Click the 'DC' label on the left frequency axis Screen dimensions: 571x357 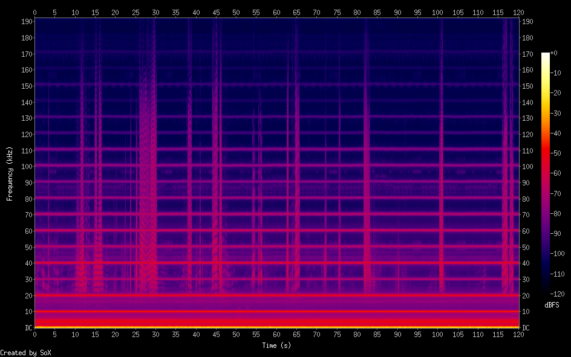27,327
